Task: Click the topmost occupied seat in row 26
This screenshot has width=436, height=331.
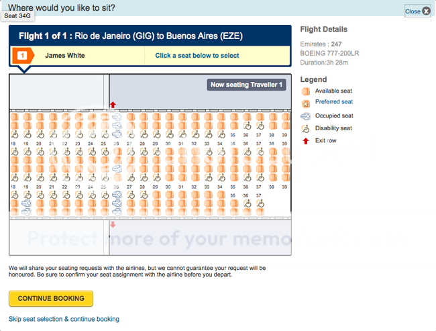Action: click(x=117, y=117)
